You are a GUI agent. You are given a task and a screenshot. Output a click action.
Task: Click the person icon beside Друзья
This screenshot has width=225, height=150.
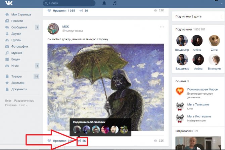coord(7,34)
